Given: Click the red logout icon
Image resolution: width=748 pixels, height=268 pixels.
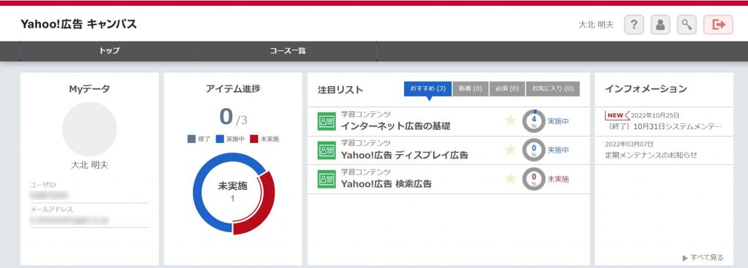Looking at the screenshot, I should [718, 25].
